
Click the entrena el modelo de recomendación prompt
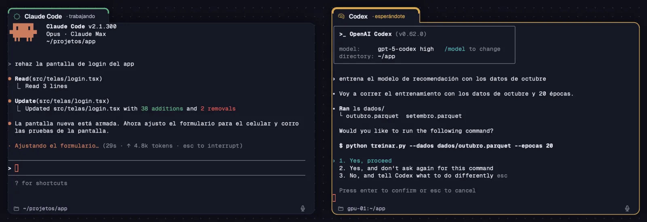(x=442, y=79)
